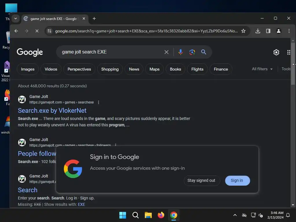Filter results by Images
This screenshot has height=222, width=296.
pos(28,69)
